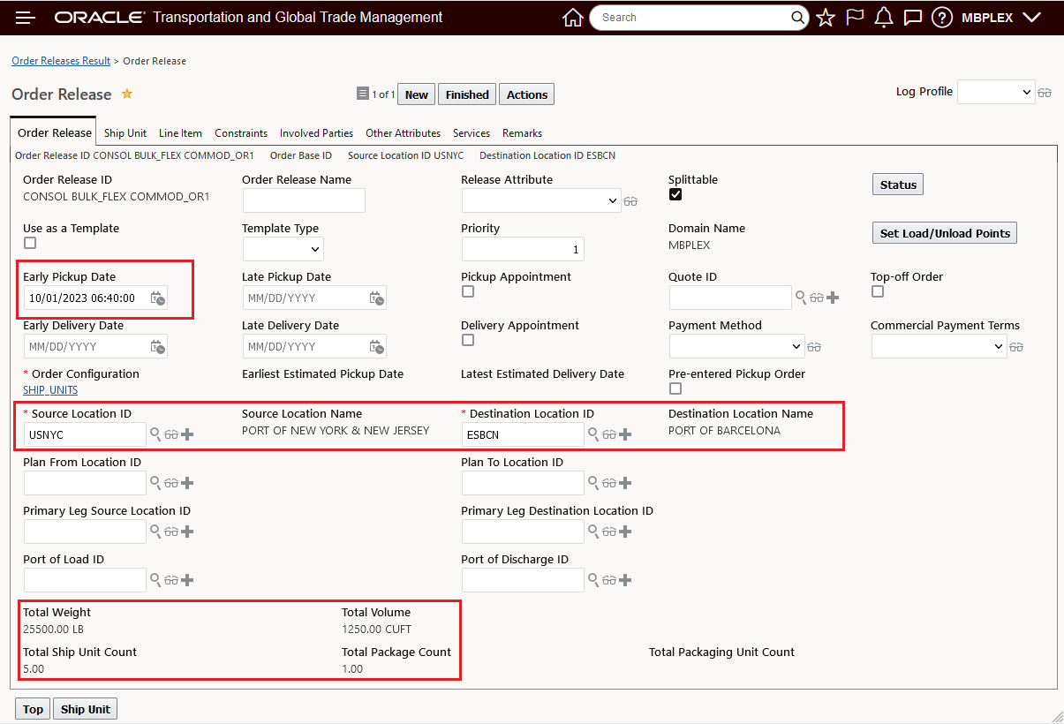Add new Destination Location plus icon
This screenshot has width=1064, height=724.
click(x=625, y=434)
